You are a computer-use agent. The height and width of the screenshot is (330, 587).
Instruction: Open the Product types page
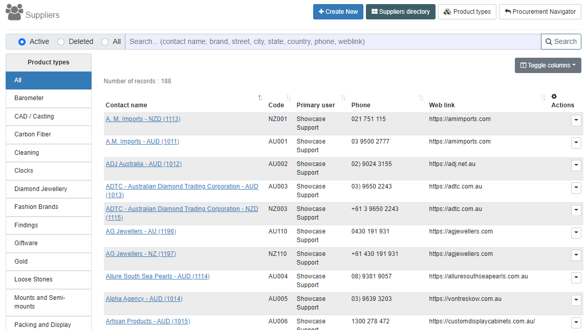pyautogui.click(x=467, y=12)
